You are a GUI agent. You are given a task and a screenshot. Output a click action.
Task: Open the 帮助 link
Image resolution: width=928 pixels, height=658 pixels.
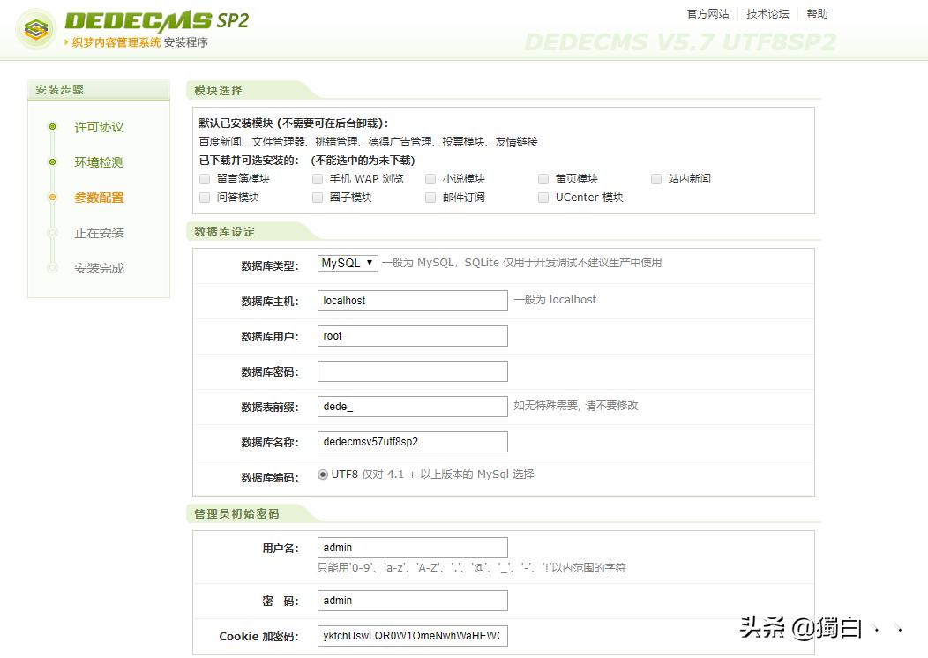[x=816, y=13]
